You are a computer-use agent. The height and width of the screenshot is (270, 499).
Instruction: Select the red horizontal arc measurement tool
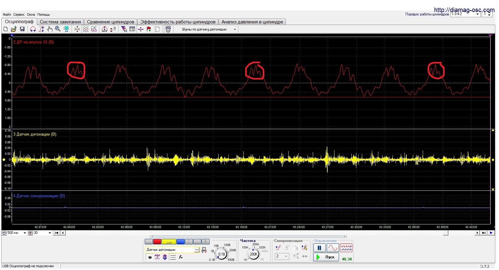tap(33, 29)
